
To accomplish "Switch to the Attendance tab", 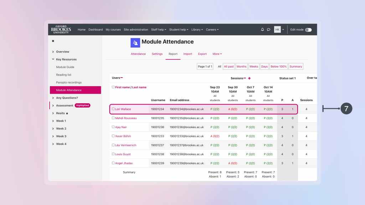I will click(x=138, y=54).
